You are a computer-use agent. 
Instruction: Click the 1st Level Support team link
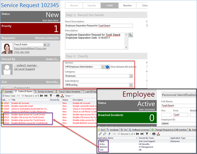25,69
